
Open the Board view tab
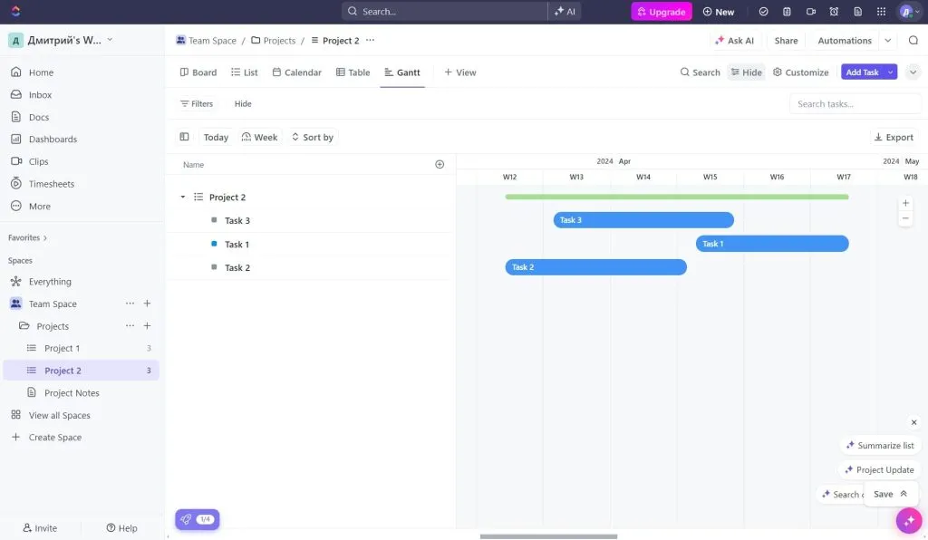[198, 72]
